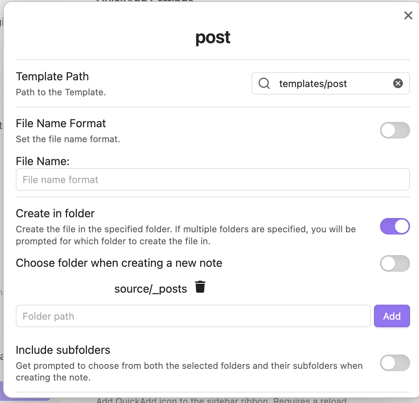The height and width of the screenshot is (403, 419).
Task: Close the post settings dialog
Action: 408,15
